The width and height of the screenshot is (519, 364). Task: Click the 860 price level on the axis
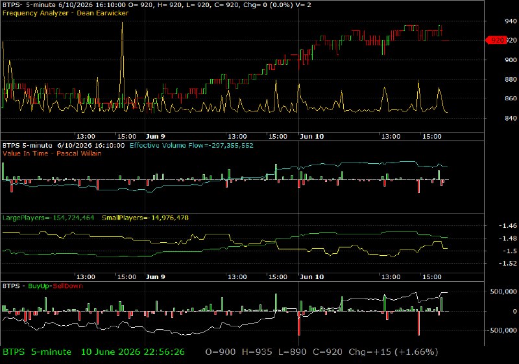click(x=511, y=98)
